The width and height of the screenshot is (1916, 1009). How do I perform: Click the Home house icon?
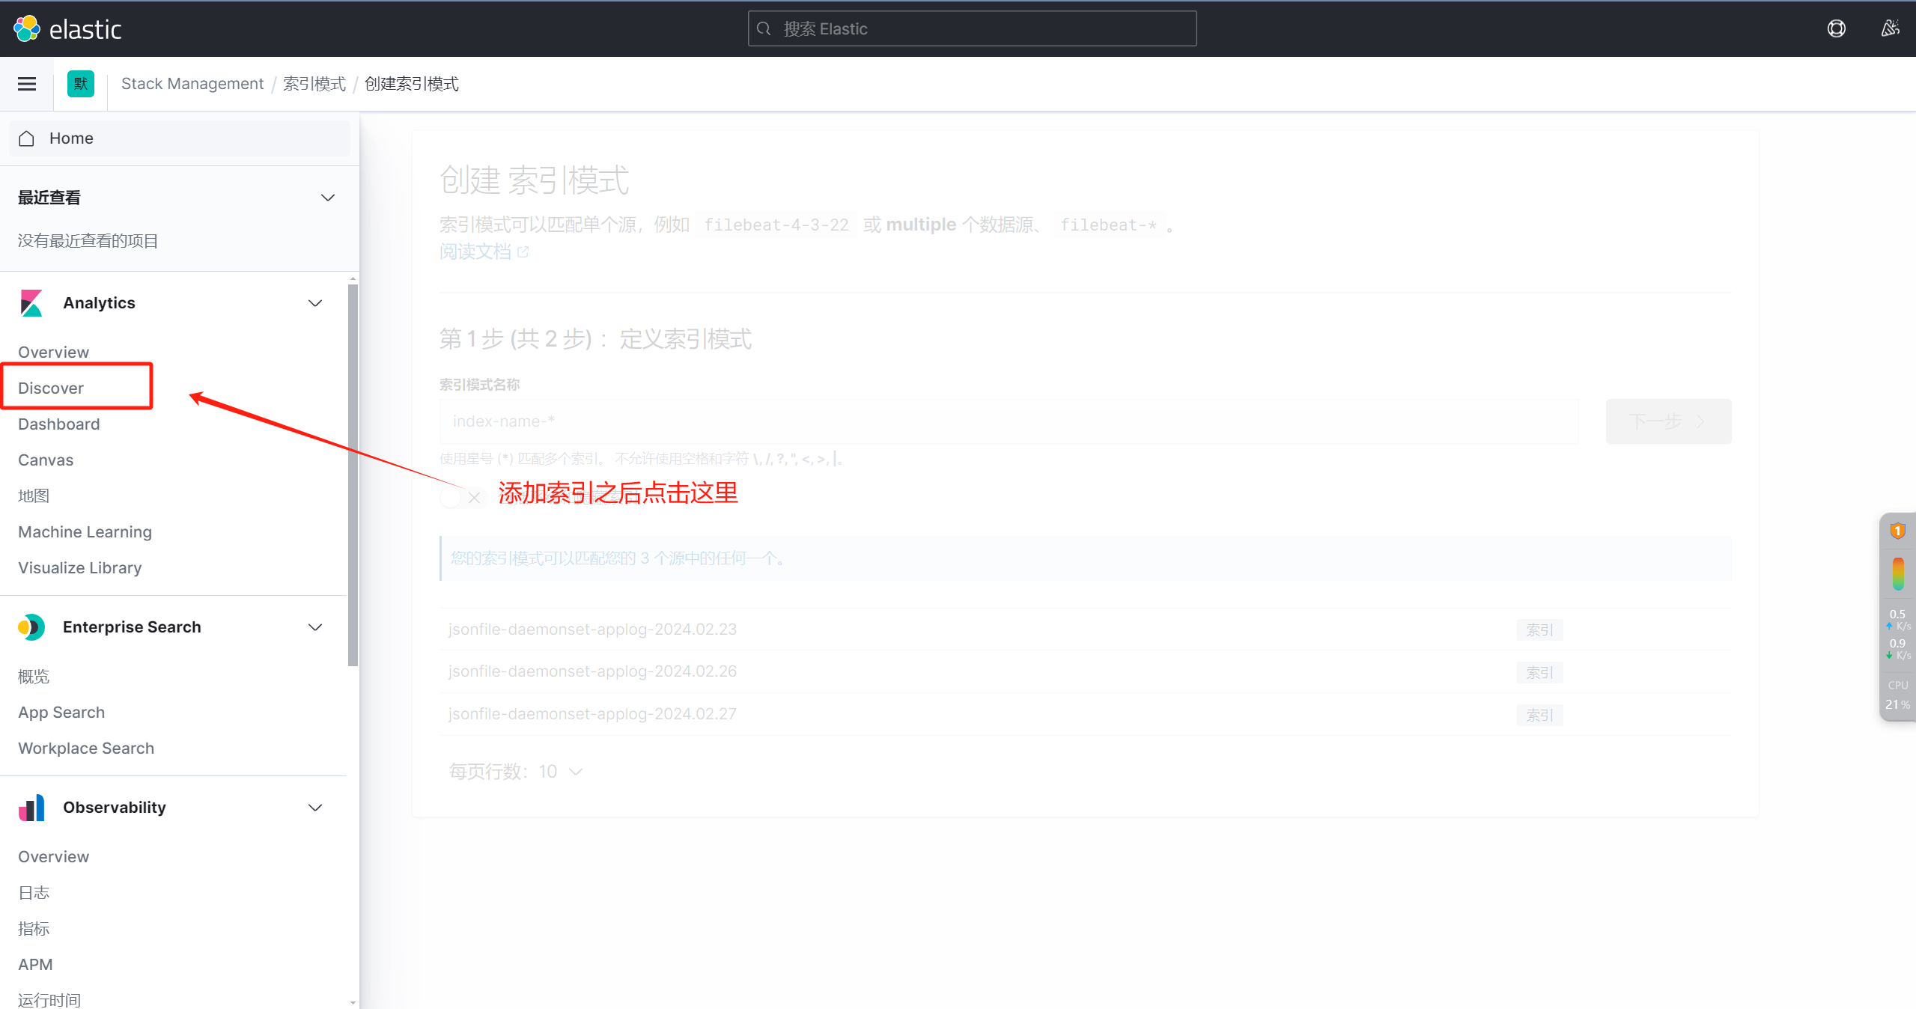27,138
